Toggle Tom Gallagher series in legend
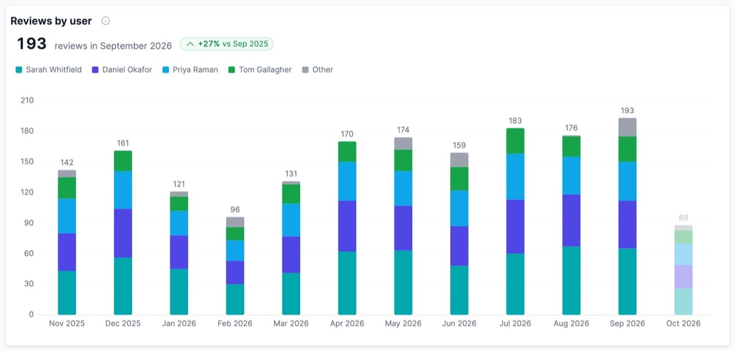Screen dimensions: 735x351 [260, 70]
